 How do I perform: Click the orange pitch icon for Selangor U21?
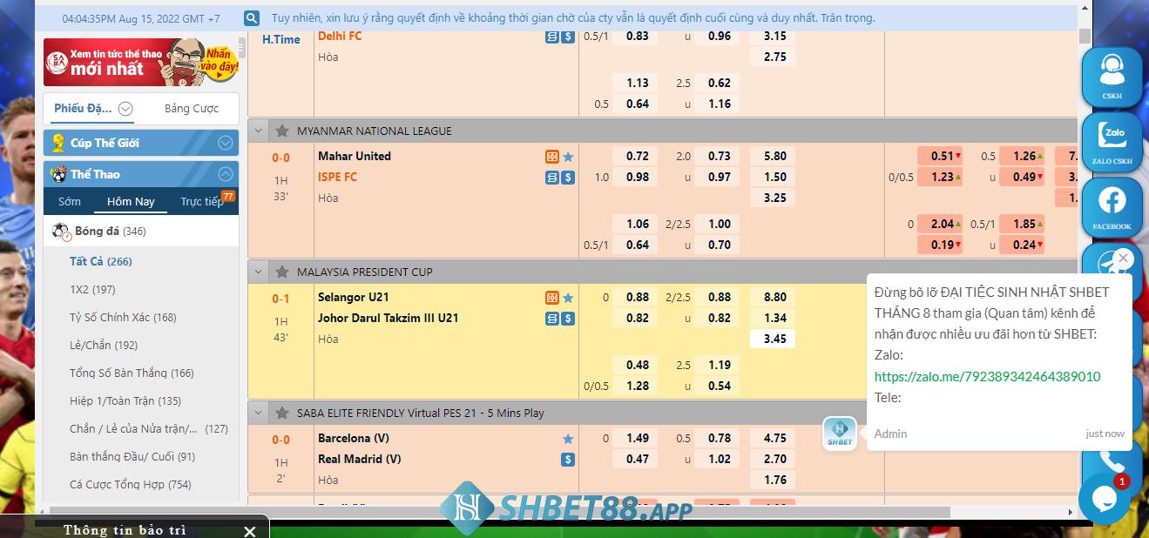point(552,297)
